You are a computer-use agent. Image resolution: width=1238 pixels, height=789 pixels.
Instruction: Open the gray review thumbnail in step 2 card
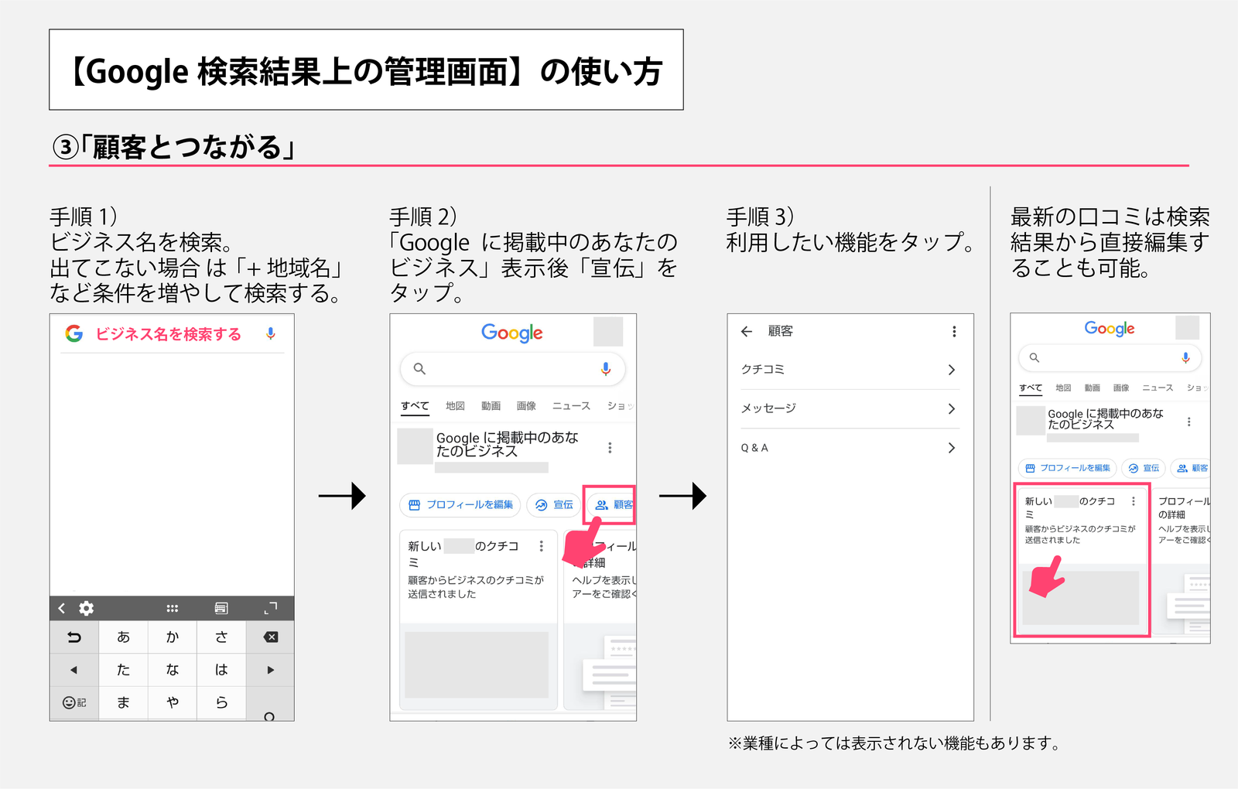pos(477,664)
